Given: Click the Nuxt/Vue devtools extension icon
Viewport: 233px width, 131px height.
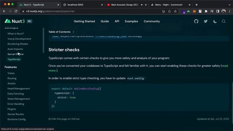Looking at the screenshot, I should click(189, 11).
